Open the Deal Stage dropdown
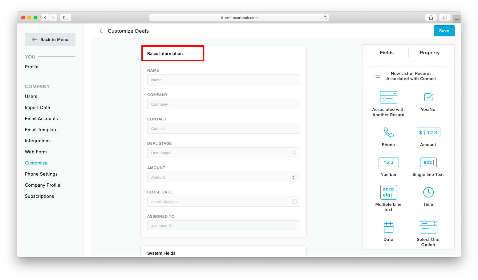 click(x=224, y=153)
